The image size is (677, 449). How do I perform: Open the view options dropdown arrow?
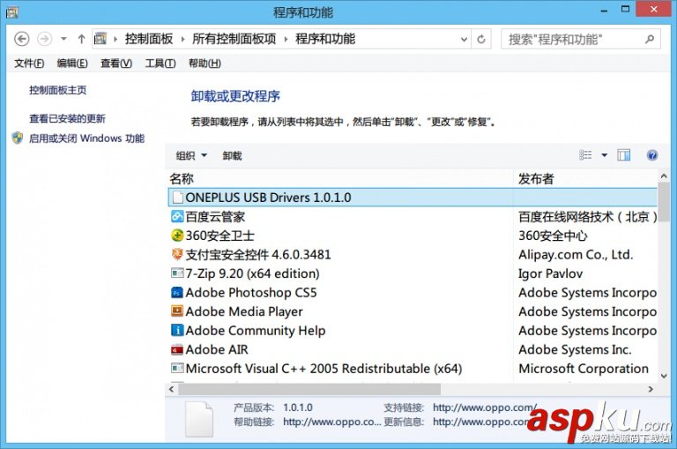coord(605,155)
